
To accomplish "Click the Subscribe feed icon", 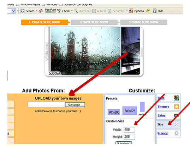I will (109, 11).
